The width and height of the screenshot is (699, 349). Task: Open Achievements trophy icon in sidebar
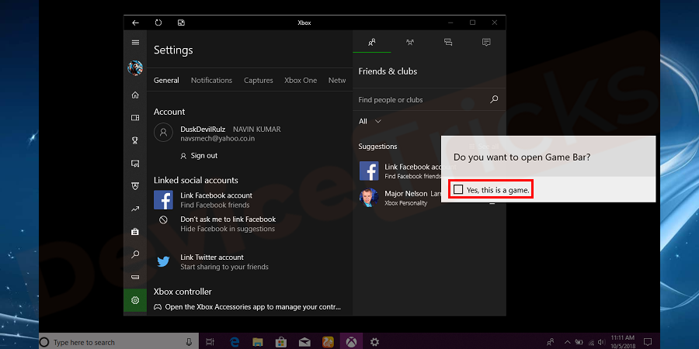135,140
